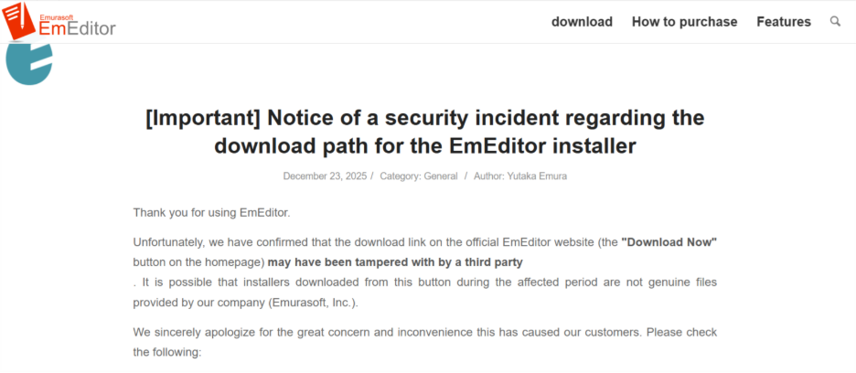Open the General category link

click(x=440, y=176)
